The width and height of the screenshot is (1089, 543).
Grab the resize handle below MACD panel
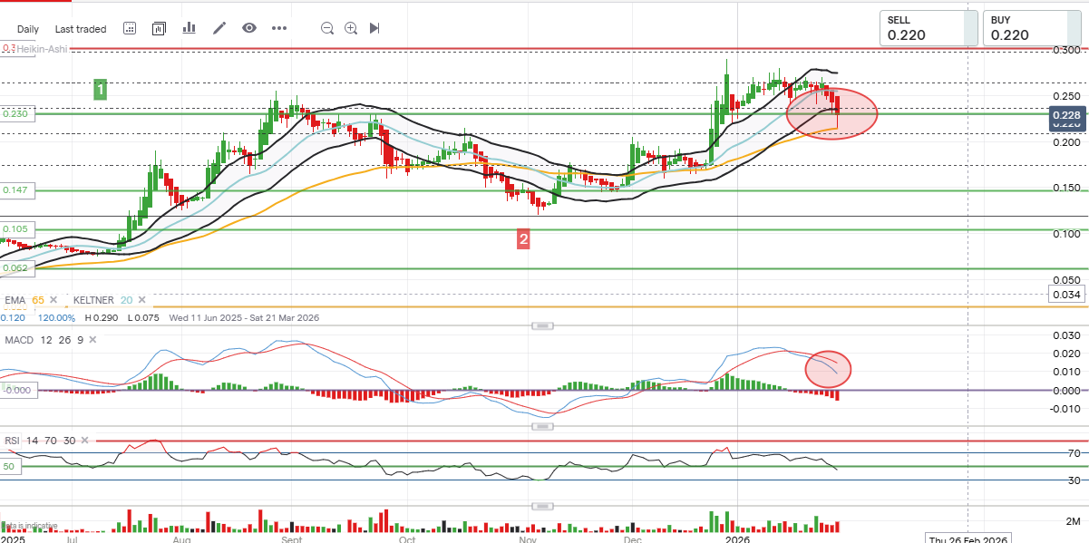543,426
